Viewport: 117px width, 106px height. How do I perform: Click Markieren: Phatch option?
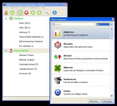coord(26,55)
